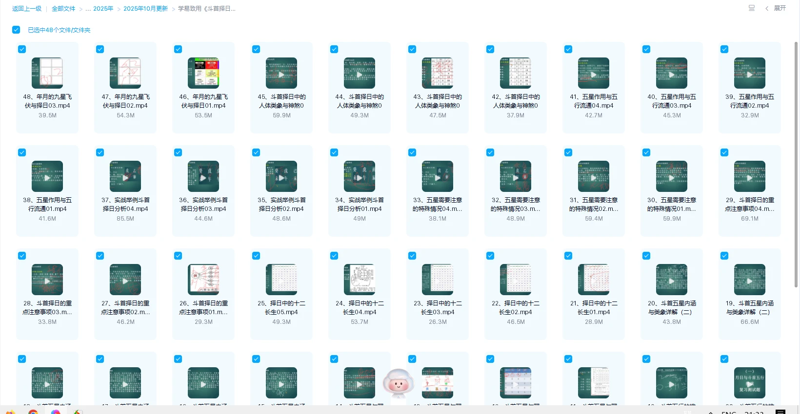This screenshot has width=800, height=414.
Task: Play video icon of 24、择日中的十二长生04.mp4
Action: click(360, 280)
